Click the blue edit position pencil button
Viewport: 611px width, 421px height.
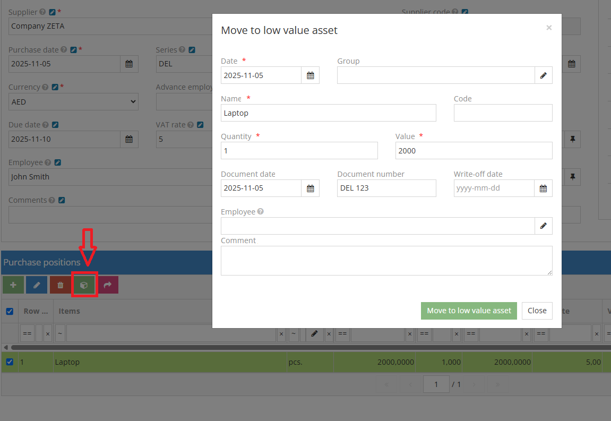[x=37, y=285]
